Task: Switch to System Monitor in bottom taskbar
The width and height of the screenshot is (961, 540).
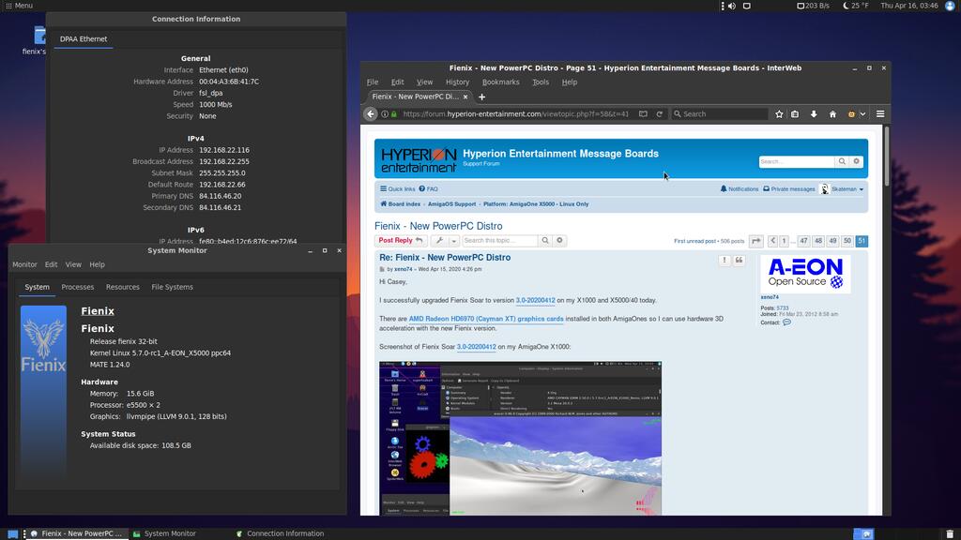Action: tap(165, 533)
